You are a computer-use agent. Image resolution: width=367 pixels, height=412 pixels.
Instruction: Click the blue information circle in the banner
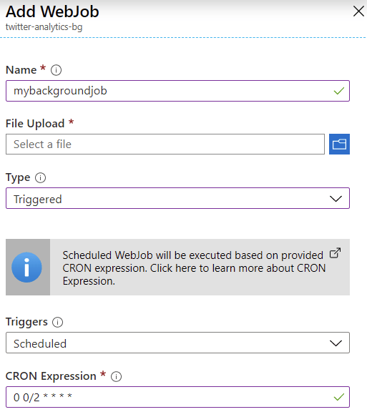click(26, 268)
